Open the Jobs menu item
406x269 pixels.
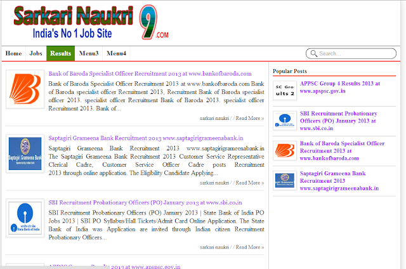[x=36, y=53]
